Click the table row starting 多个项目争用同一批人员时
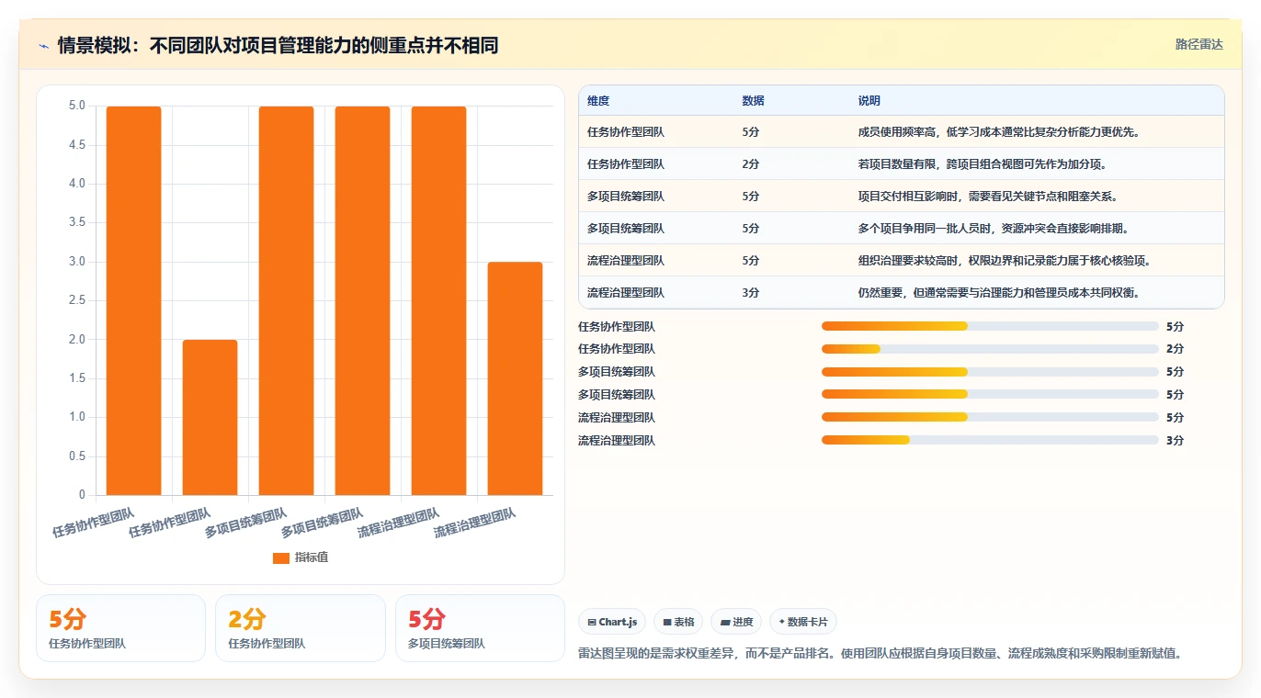1261x698 pixels. pos(902,229)
